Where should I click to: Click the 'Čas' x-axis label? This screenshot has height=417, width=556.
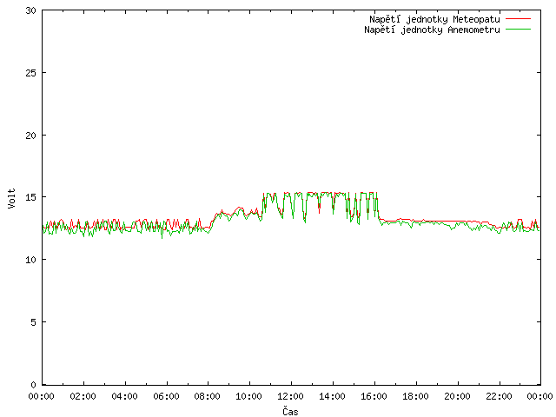[x=290, y=411]
